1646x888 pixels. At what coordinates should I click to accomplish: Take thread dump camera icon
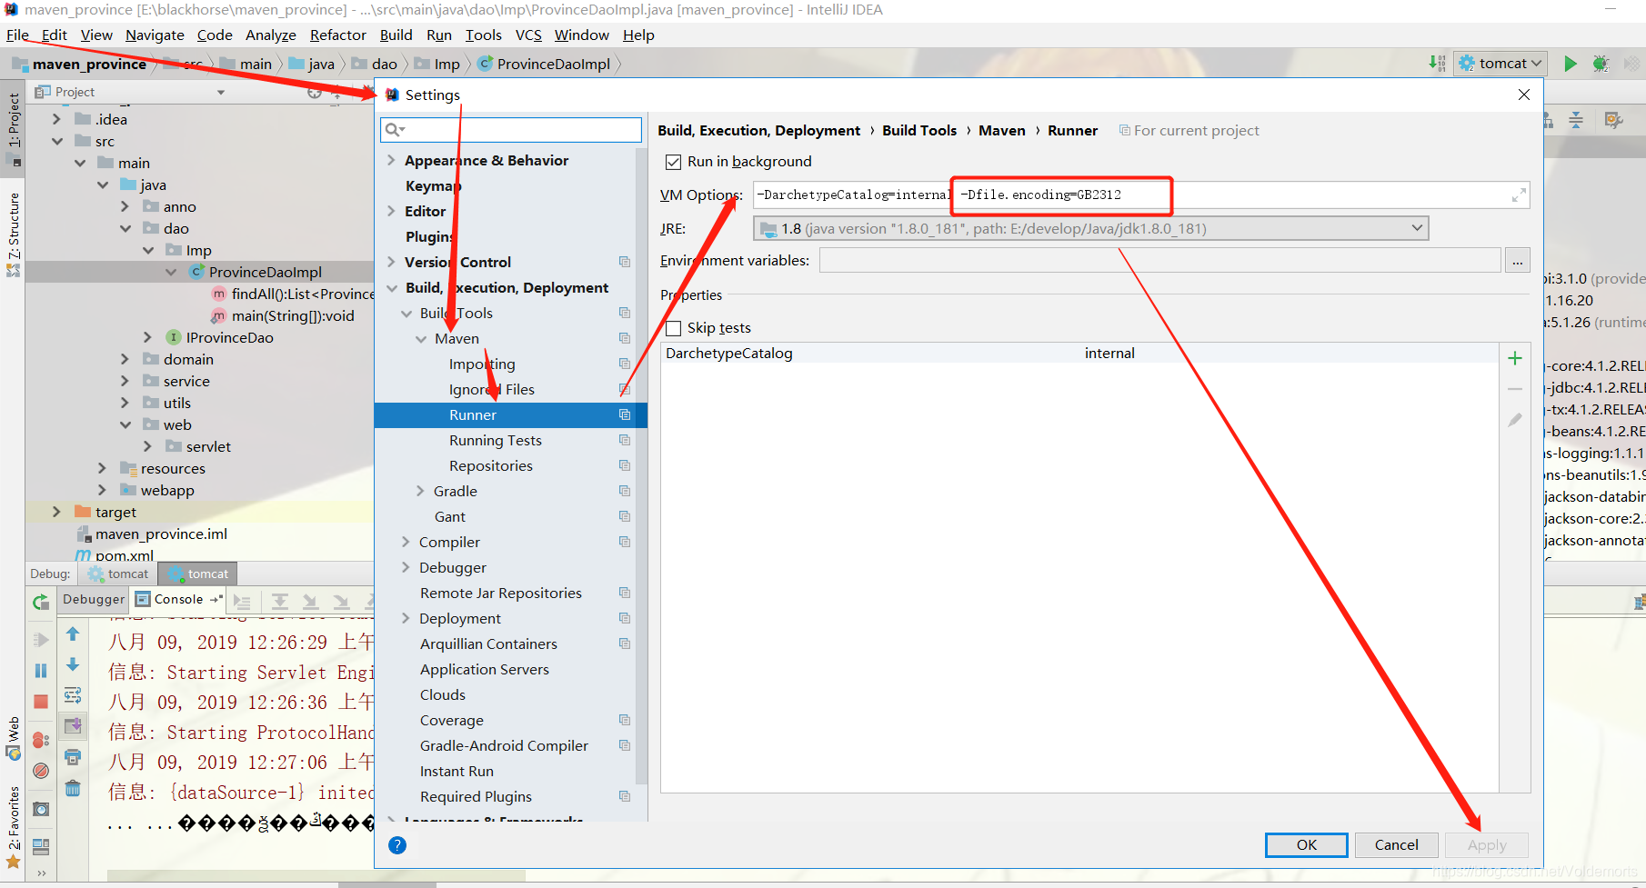[x=41, y=809]
